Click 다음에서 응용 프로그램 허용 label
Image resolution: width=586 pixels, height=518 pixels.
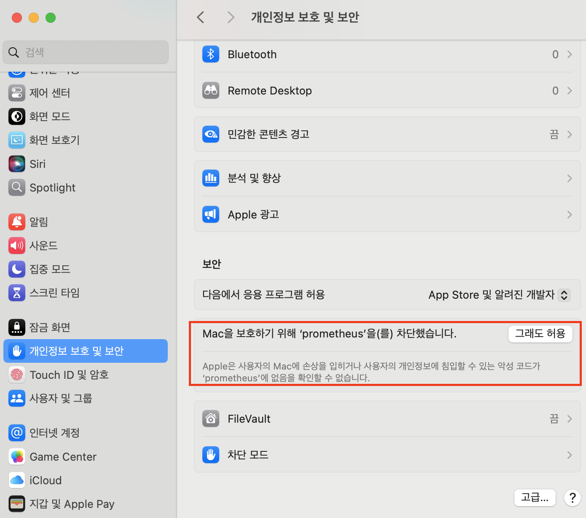coord(263,294)
